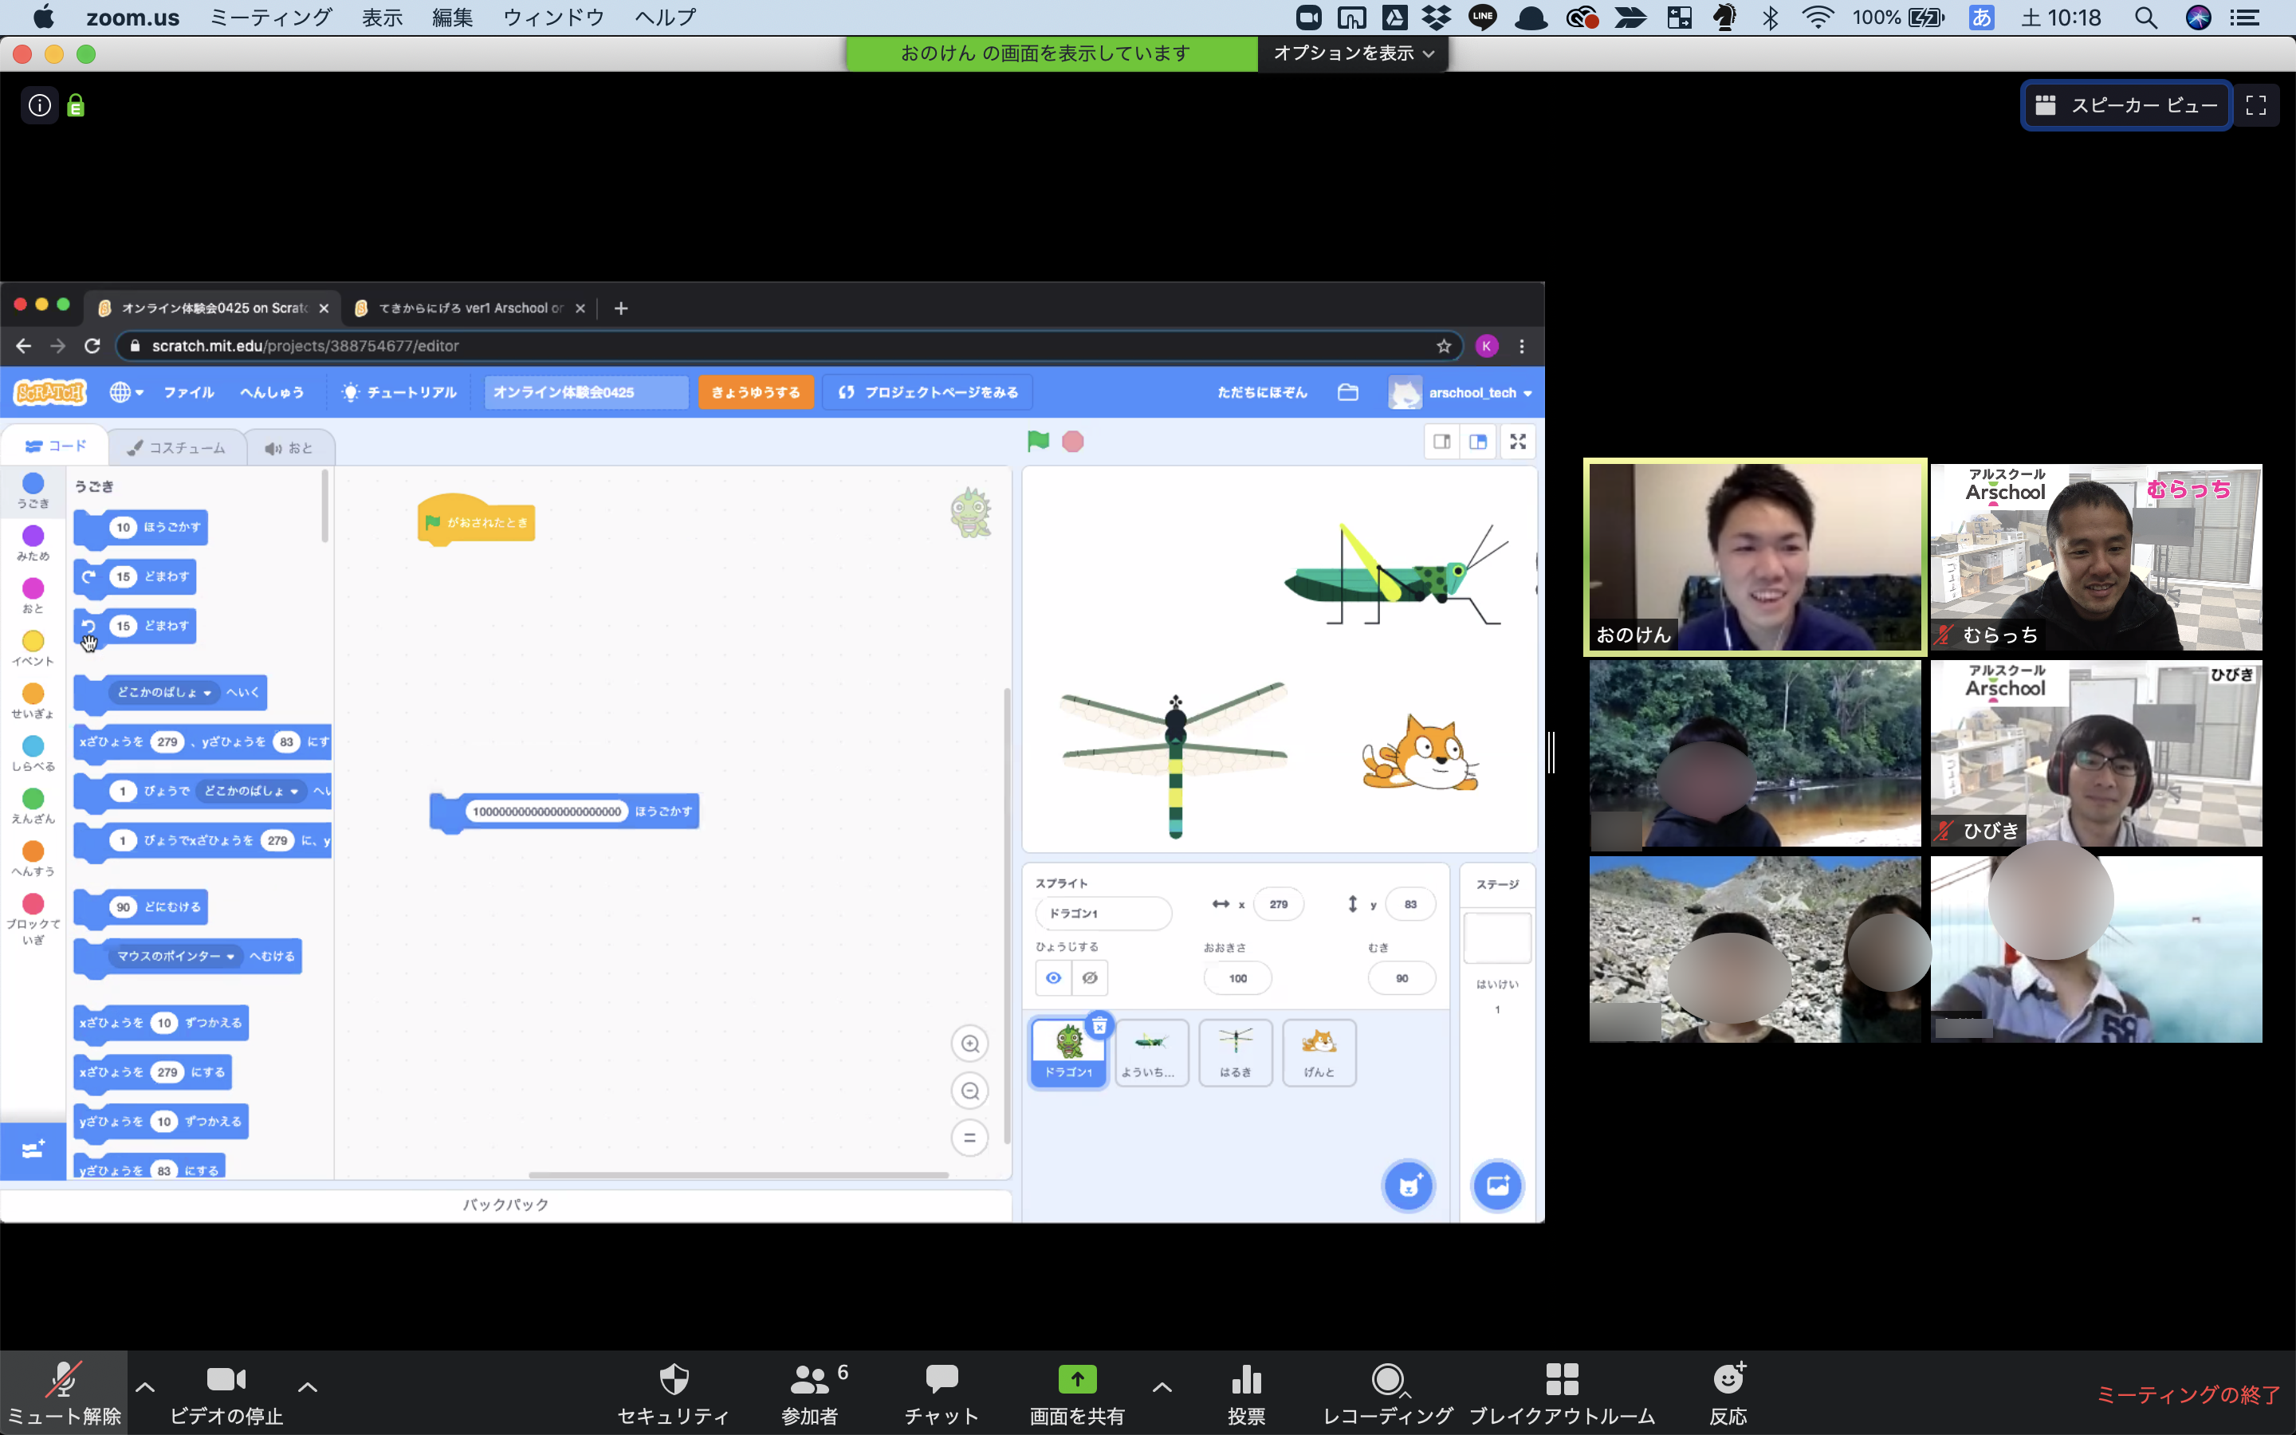Switch to the おと tab
This screenshot has width=2296, height=1435.
[289, 447]
